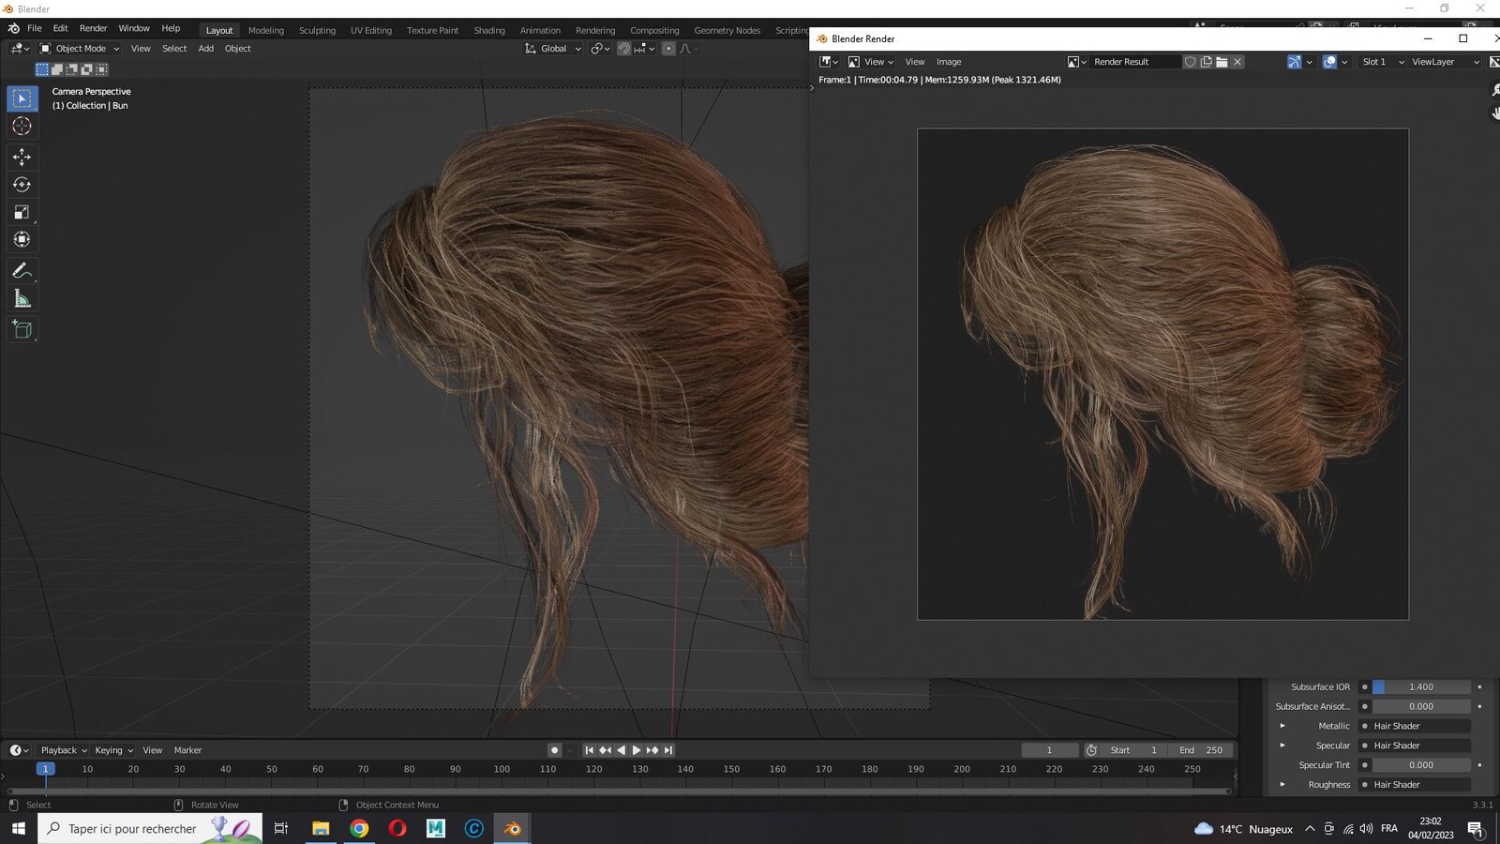Activate the Cursor tool
This screenshot has width=1500, height=844.
[x=22, y=127]
